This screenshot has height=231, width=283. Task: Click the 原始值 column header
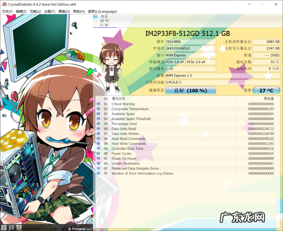pyautogui.click(x=268, y=99)
